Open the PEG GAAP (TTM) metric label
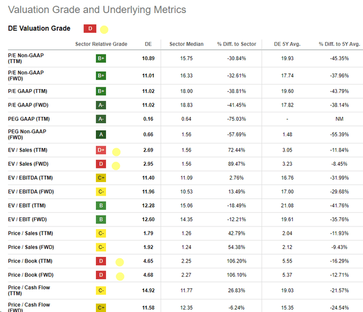363x312 pixels. (x=29, y=119)
